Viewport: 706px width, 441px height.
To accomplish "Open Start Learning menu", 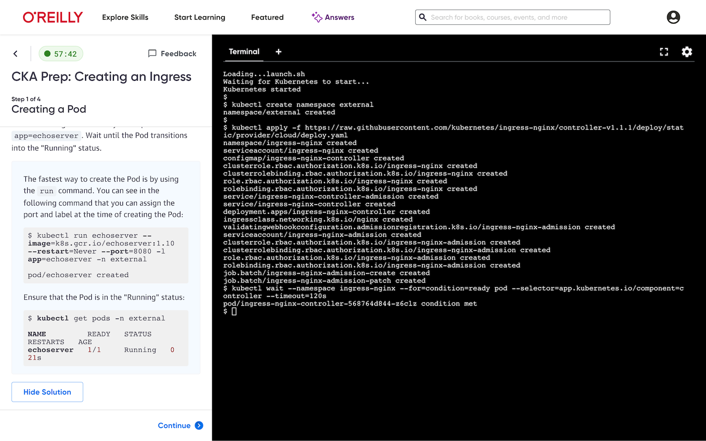I will pos(199,17).
